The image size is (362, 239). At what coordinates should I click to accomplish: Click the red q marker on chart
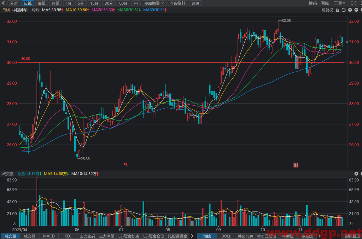click(x=125, y=164)
